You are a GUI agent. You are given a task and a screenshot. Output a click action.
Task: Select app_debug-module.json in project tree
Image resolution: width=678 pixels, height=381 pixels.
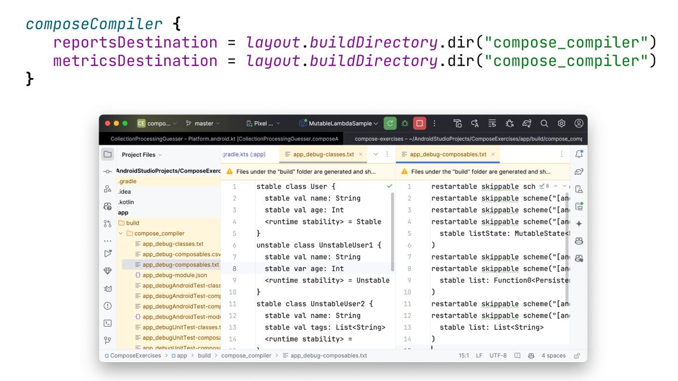tap(170, 275)
